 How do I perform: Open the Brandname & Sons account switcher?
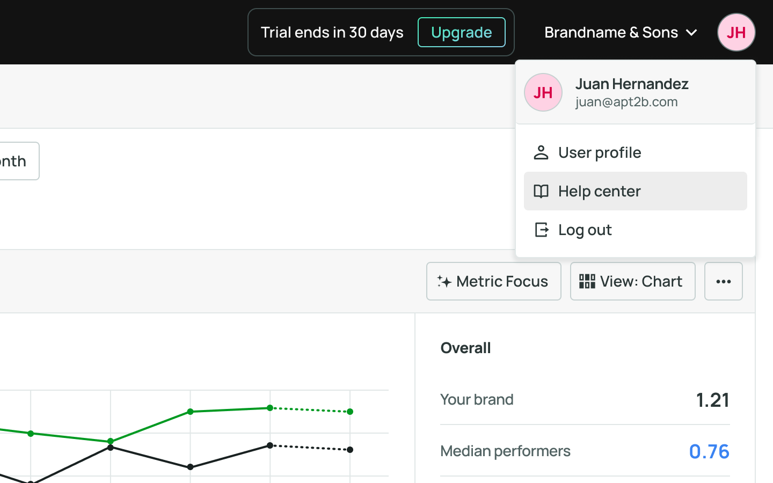pos(611,32)
